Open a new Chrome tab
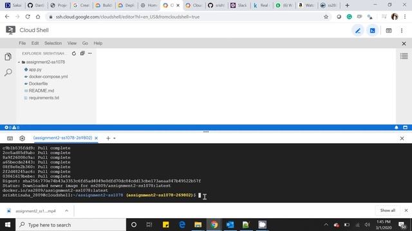This screenshot has width=412, height=231. (x=347, y=5)
